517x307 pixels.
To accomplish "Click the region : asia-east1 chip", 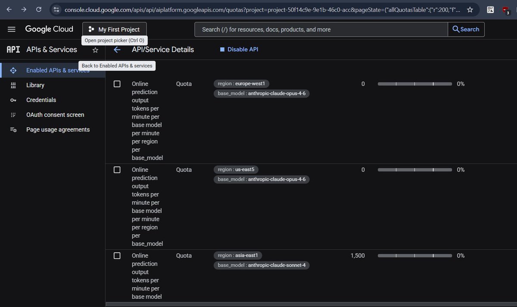I will (x=238, y=255).
